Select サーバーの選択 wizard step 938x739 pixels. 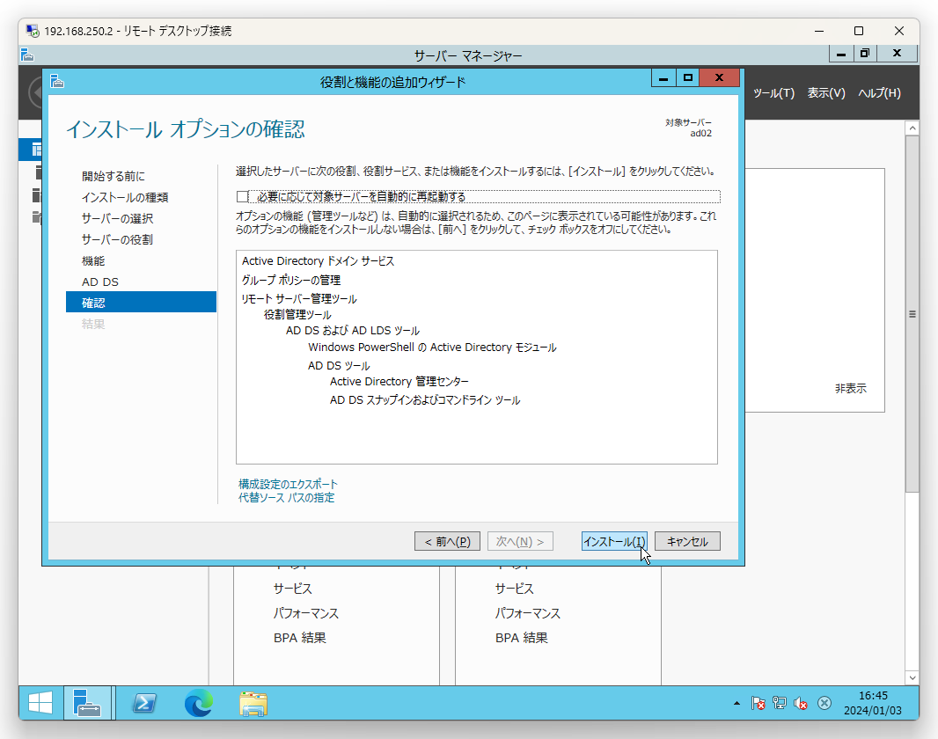tap(117, 218)
